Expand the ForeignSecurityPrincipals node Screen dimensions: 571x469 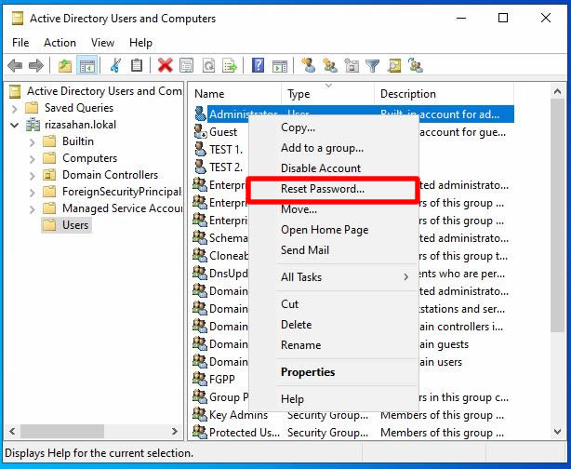[32, 192]
